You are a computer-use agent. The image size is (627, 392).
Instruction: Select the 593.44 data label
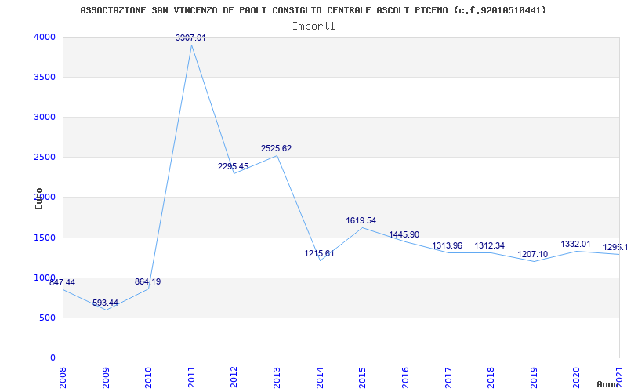point(105,303)
